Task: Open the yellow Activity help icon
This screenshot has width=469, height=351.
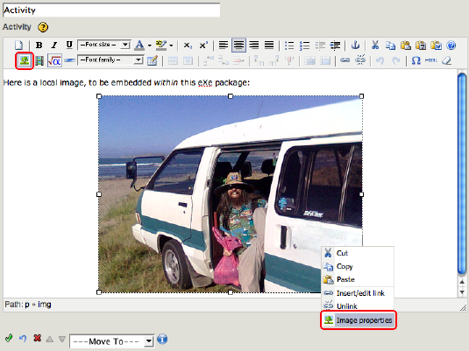Action: [43, 27]
